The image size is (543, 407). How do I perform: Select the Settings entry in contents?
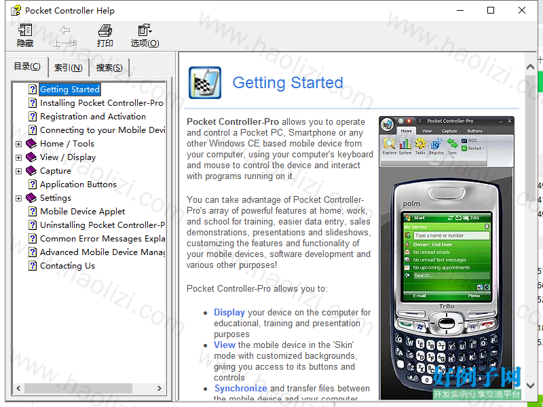[56, 197]
